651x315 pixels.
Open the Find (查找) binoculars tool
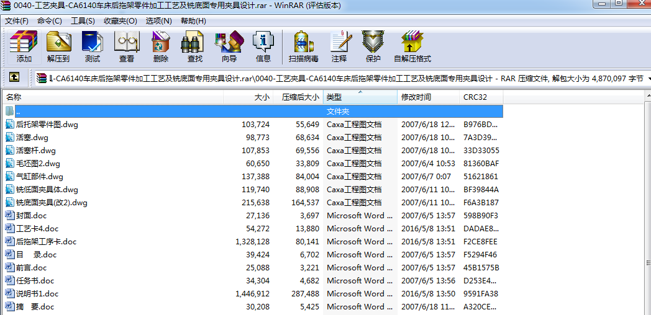pyautogui.click(x=194, y=47)
